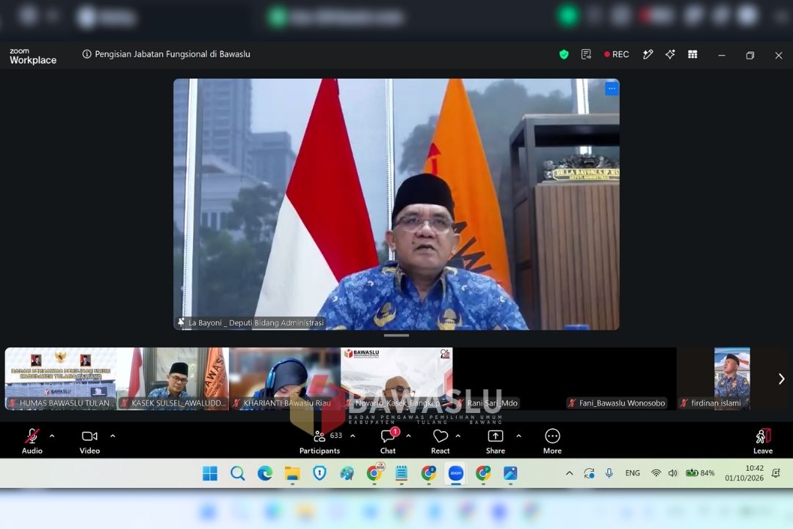The image size is (793, 529).
Task: Open the Participants panel showing 633
Action: coord(320,441)
